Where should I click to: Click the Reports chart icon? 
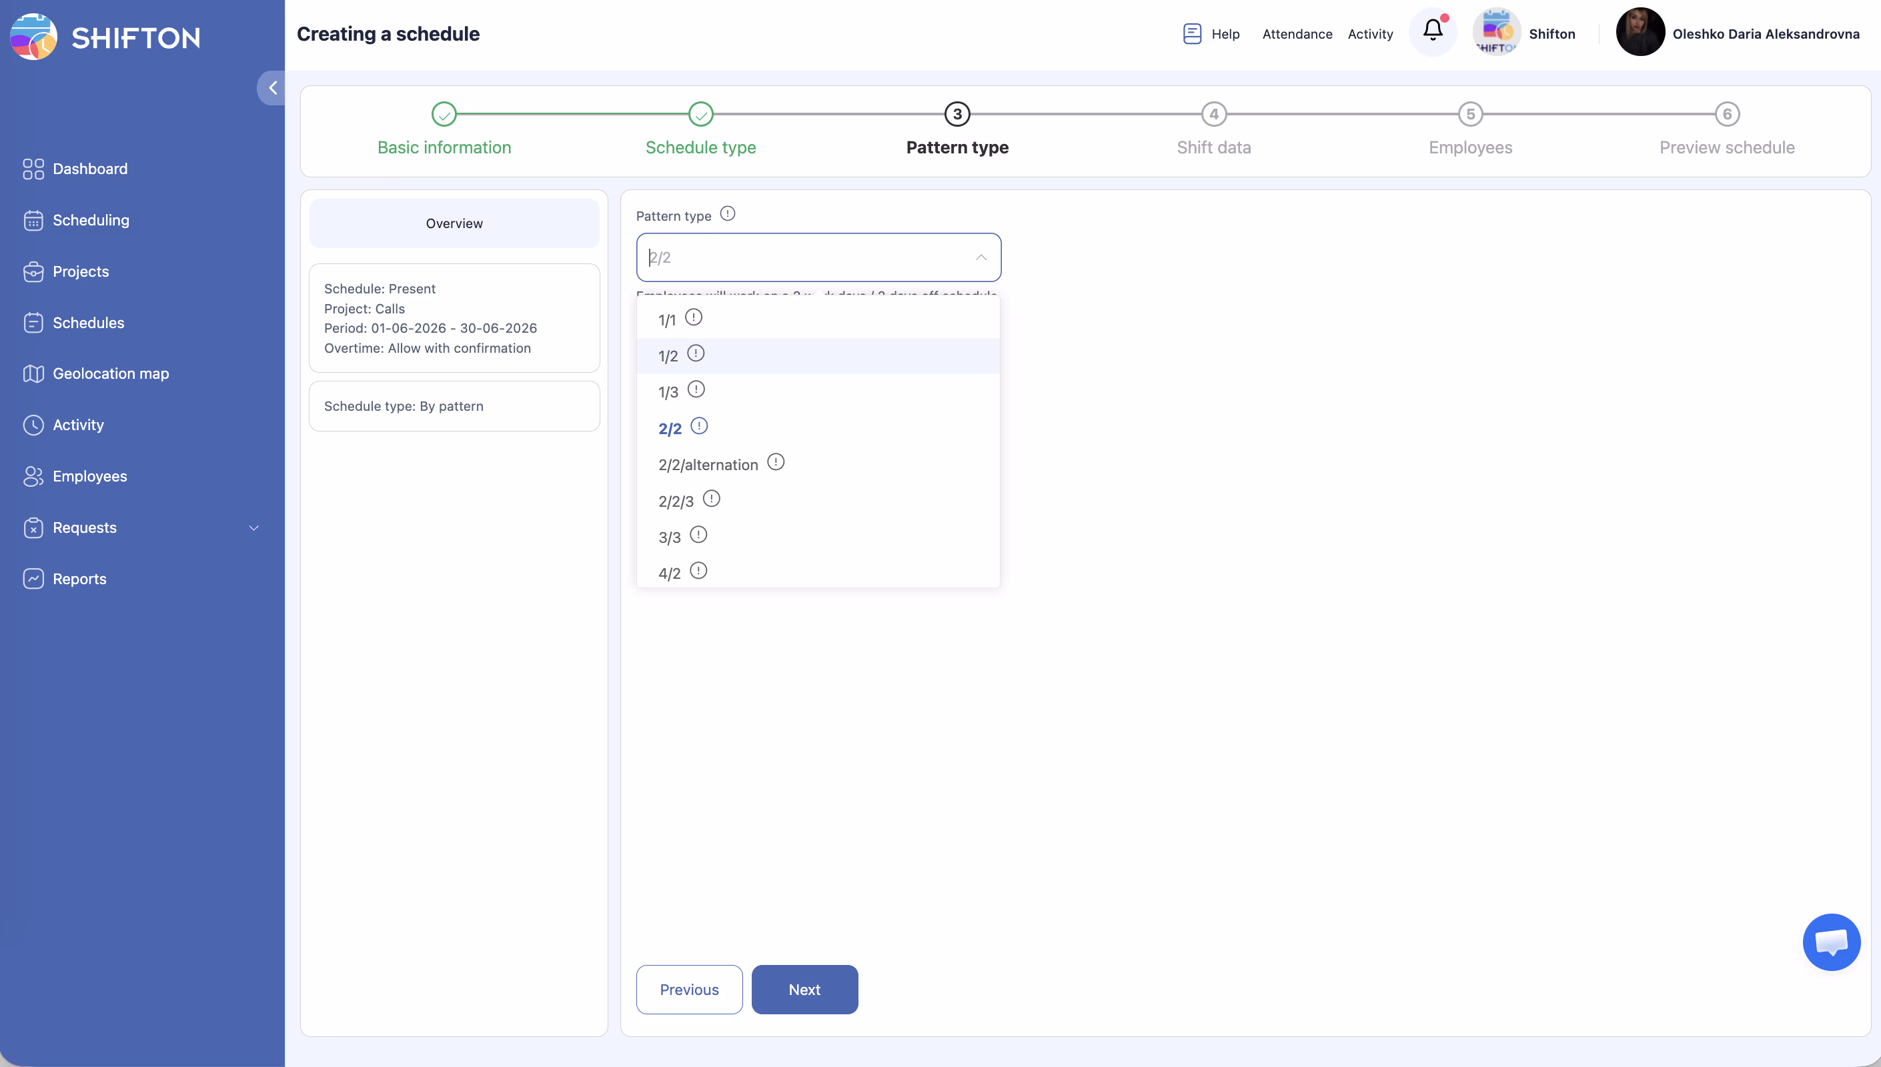[x=33, y=579]
